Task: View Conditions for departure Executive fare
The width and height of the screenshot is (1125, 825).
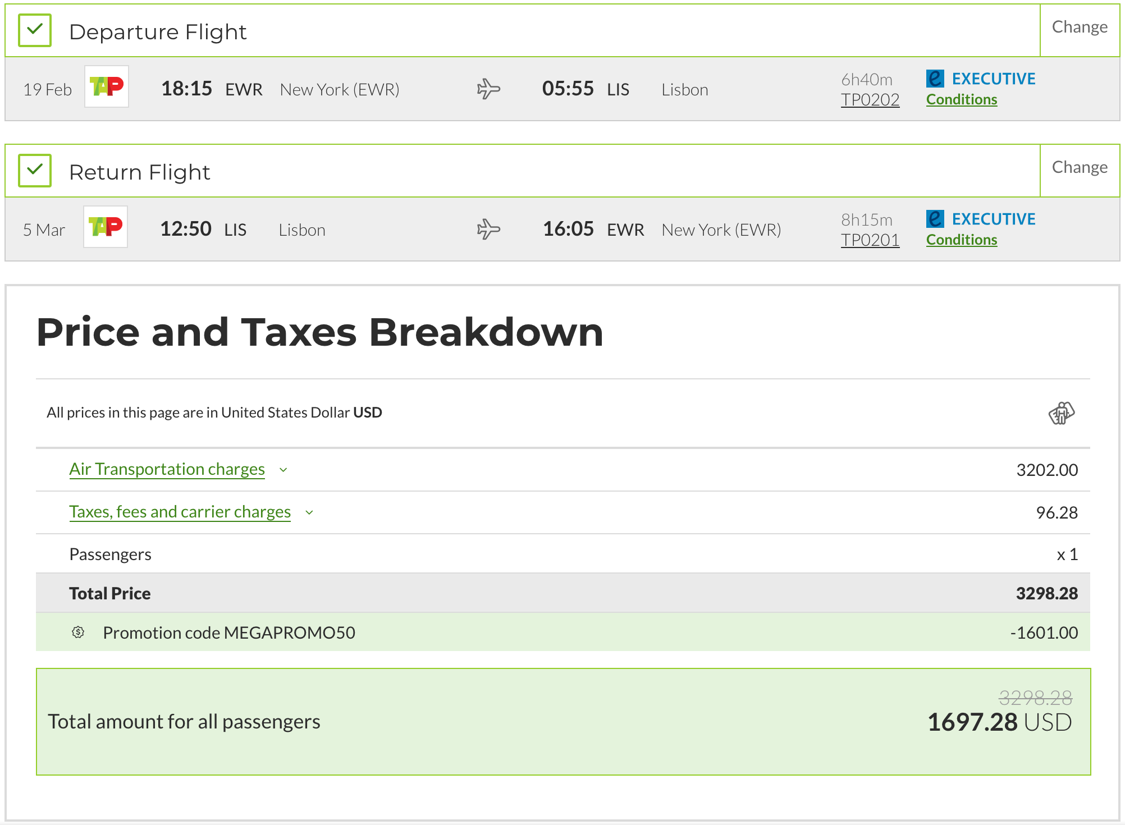Action: pyautogui.click(x=962, y=99)
